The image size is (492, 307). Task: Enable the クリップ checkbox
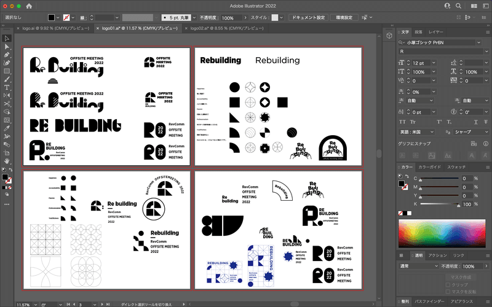point(448,285)
